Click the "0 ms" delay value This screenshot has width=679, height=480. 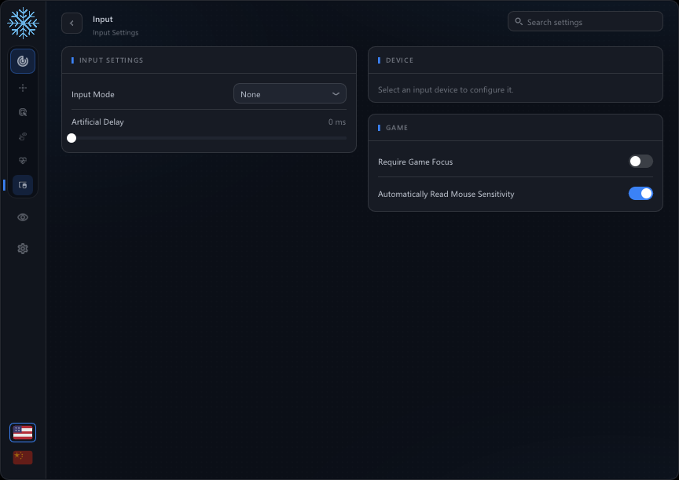click(x=337, y=122)
